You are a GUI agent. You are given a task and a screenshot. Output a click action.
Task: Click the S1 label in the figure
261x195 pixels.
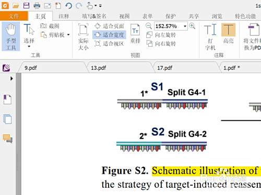(x=157, y=86)
